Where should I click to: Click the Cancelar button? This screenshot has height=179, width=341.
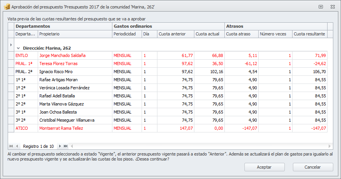pos(313,167)
